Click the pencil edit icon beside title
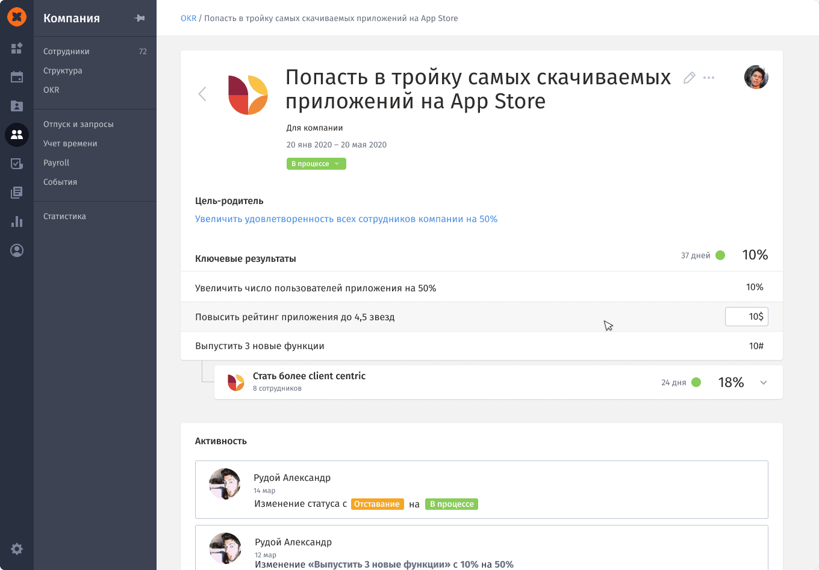 pos(690,78)
